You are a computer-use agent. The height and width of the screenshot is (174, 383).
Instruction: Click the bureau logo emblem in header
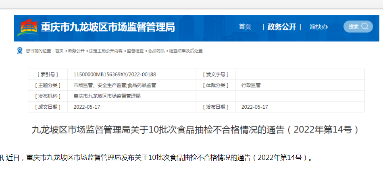click(x=28, y=27)
